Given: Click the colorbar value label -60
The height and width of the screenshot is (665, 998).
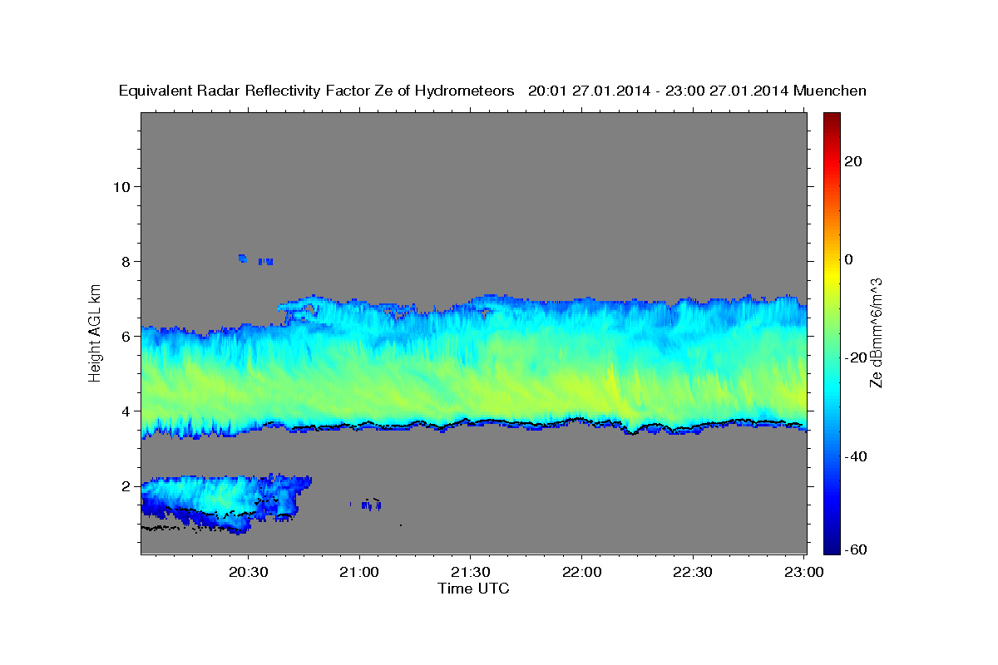Looking at the screenshot, I should point(854,549).
